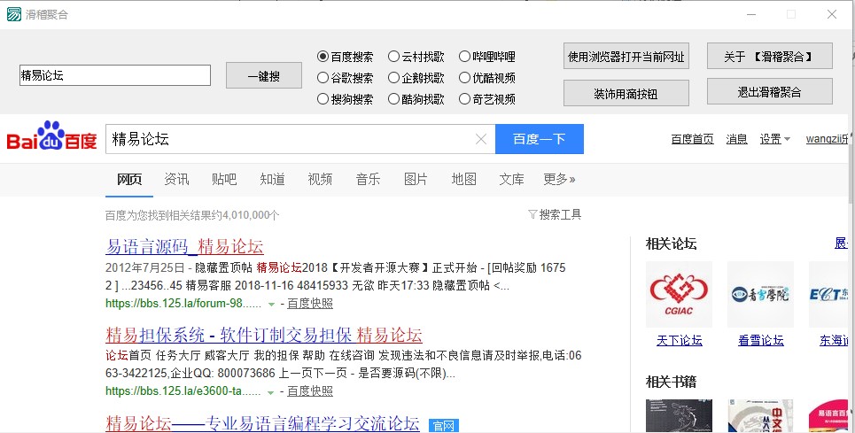Click 退出滑稽聚合 button

769,91
